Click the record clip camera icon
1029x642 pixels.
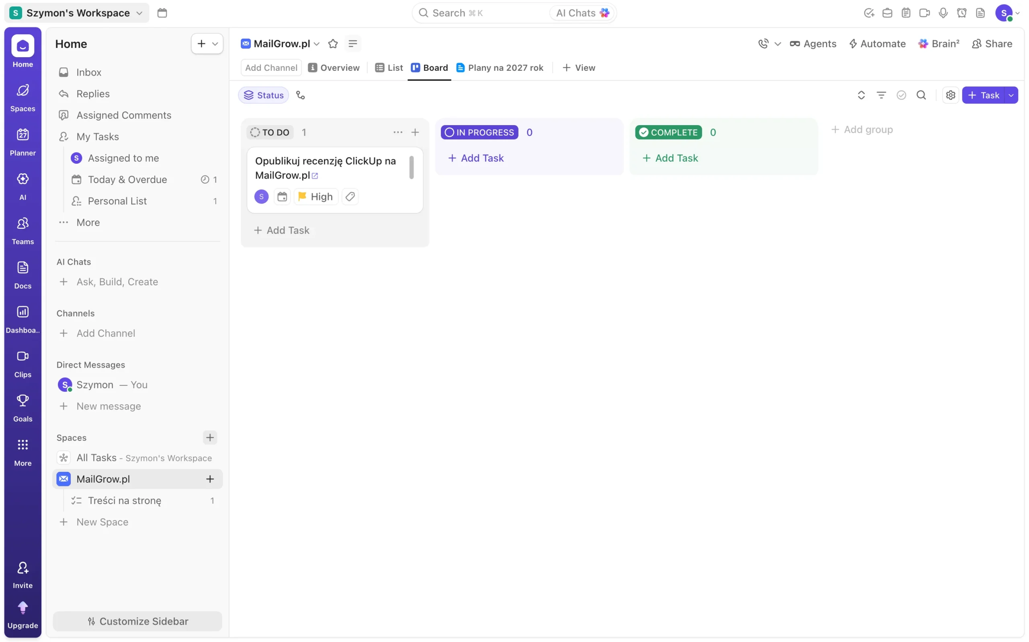click(x=924, y=13)
